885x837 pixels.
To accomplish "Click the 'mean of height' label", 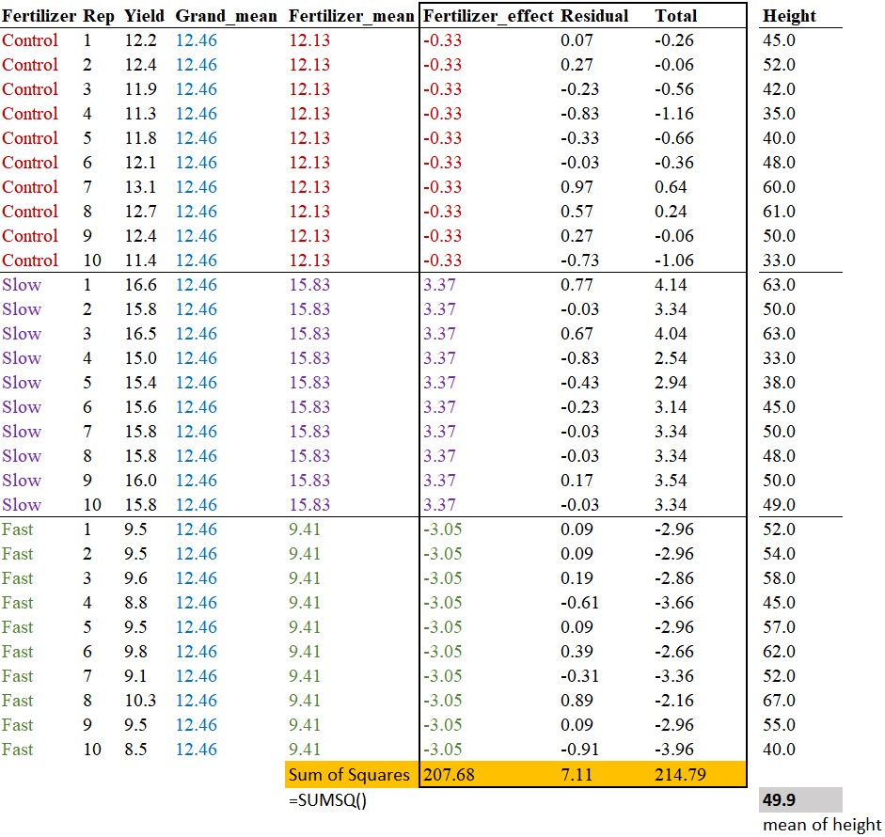I will (821, 825).
